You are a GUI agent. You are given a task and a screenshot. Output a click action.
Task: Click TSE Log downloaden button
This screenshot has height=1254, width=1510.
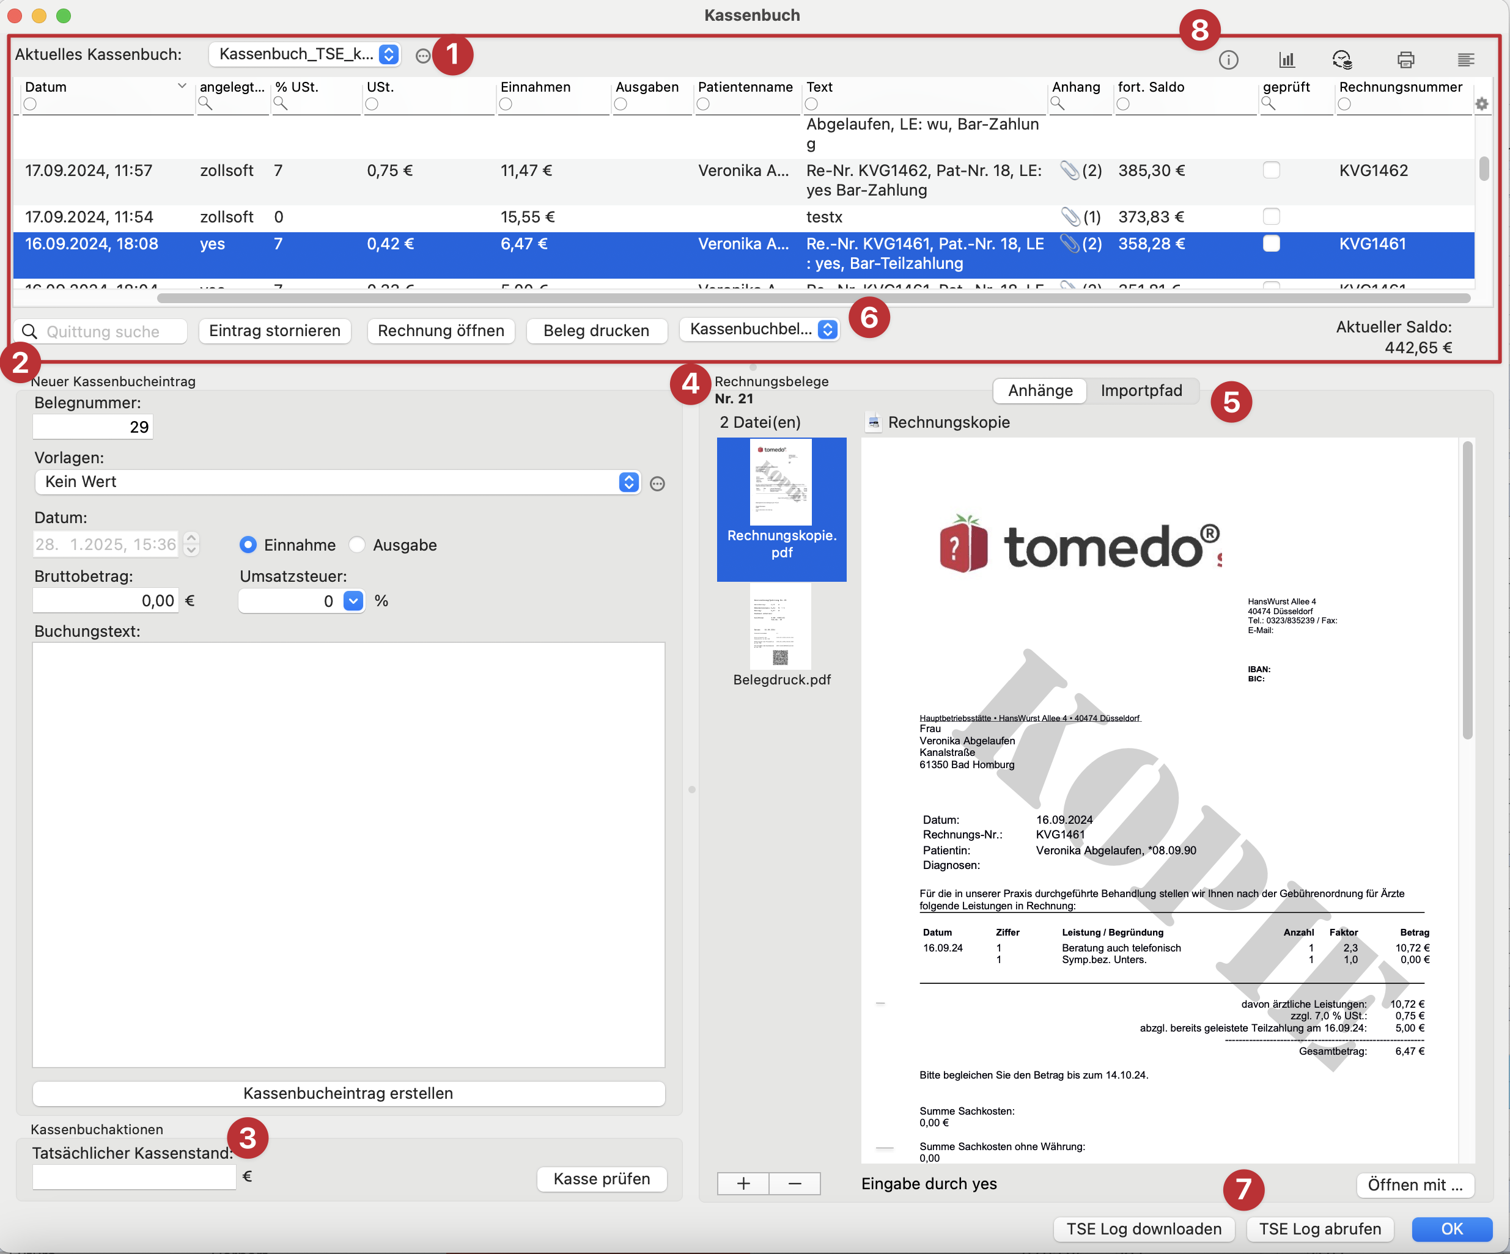pyautogui.click(x=1143, y=1230)
